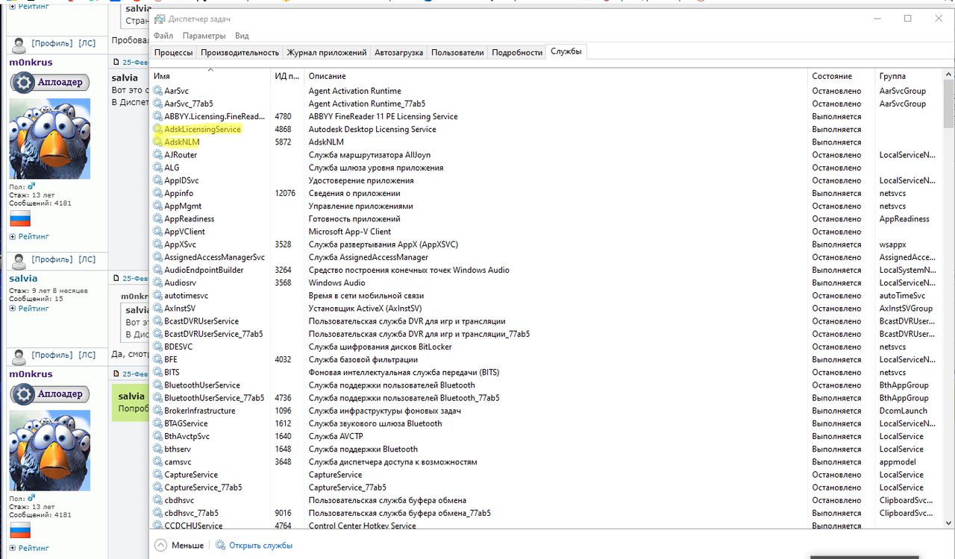The image size is (955, 559).
Task: Click the gear icon beside BluetoothUserService
Action: coord(157,385)
